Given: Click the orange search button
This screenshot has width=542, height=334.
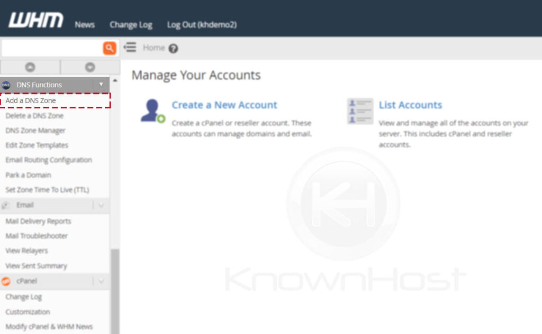Looking at the screenshot, I should coord(109,48).
